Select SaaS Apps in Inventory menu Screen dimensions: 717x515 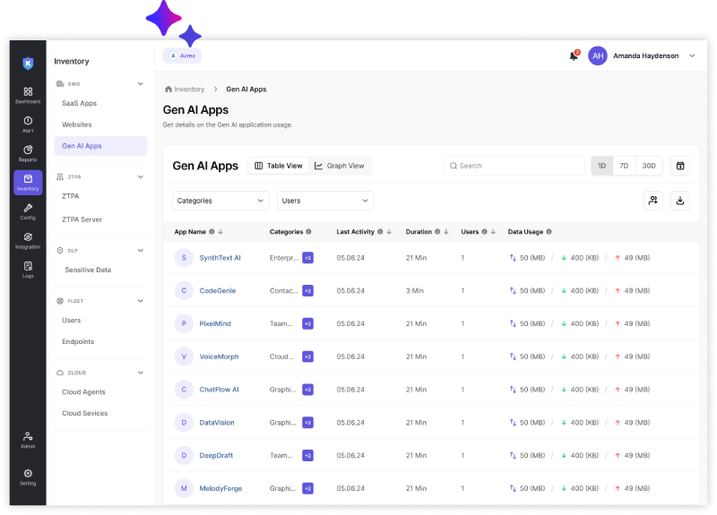tap(79, 103)
